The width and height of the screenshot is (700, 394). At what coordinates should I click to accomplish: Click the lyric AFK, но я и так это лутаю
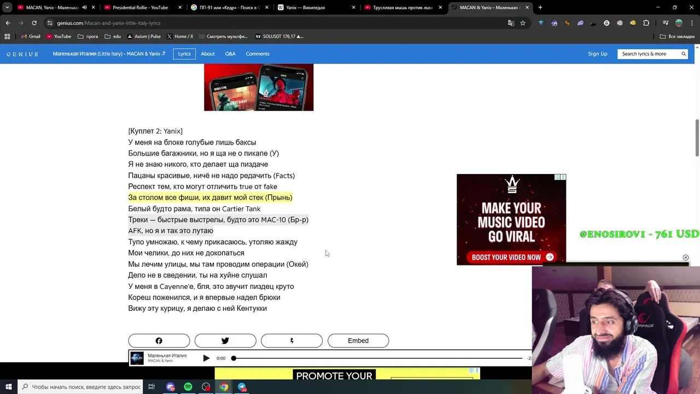[x=171, y=231]
